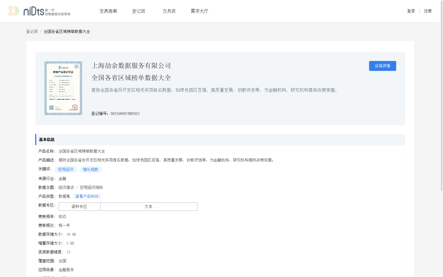
Task: Click the niDts logo icon
Action: coord(39,11)
